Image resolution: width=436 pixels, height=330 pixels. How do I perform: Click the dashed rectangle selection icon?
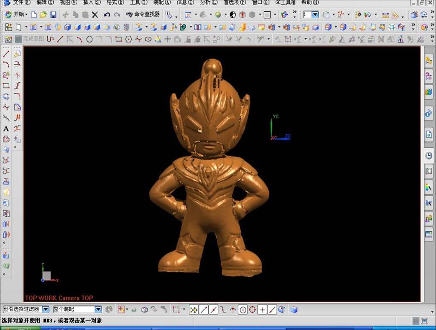tap(176, 310)
